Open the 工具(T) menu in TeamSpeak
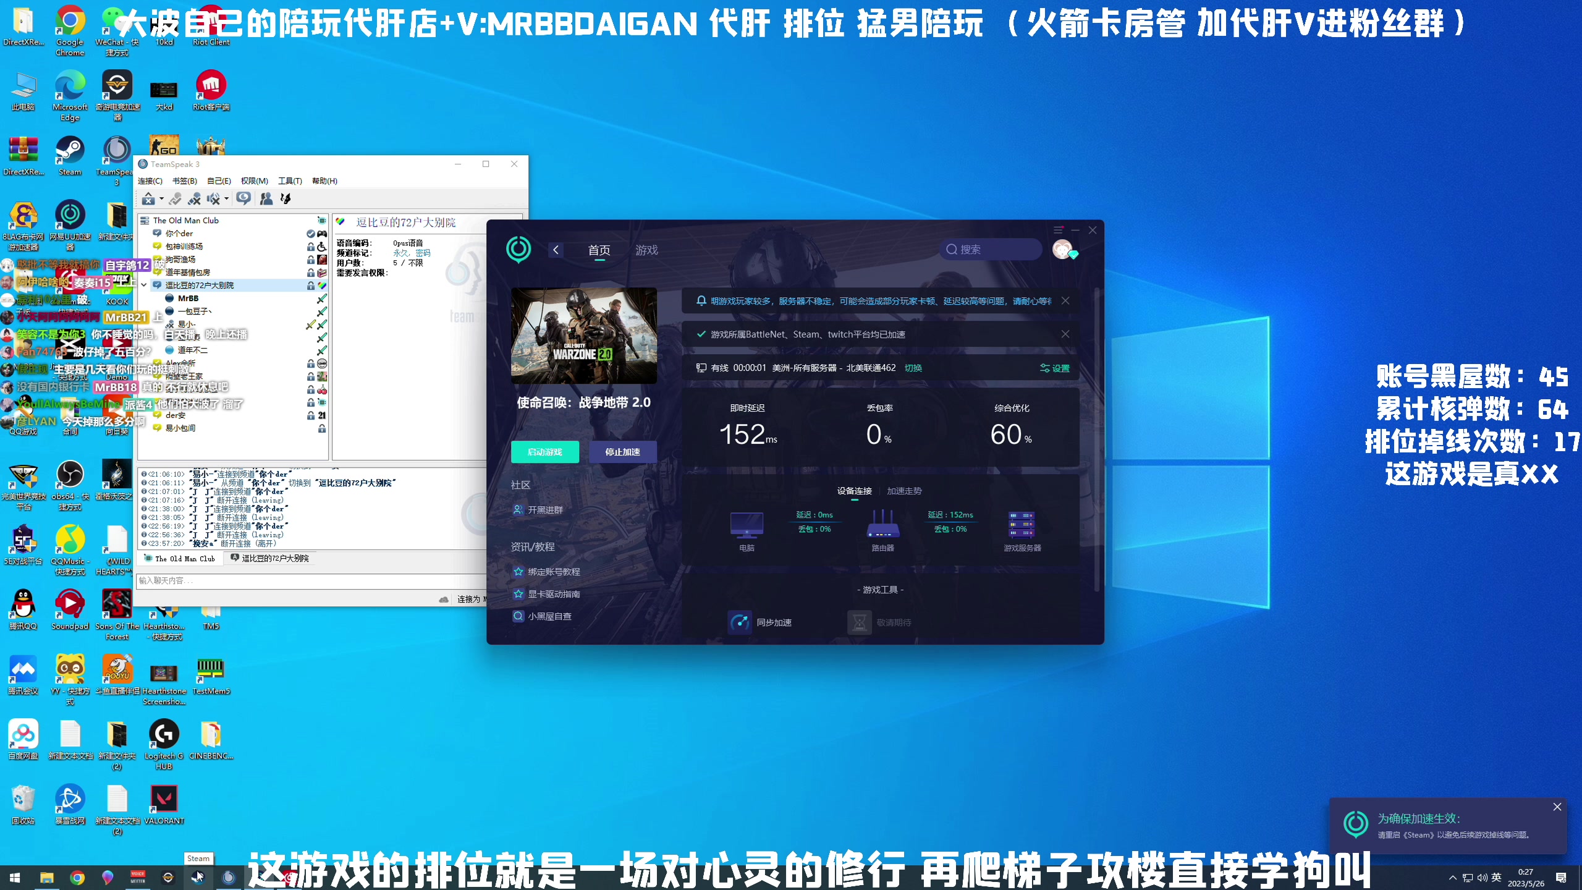The width and height of the screenshot is (1582, 890). pyautogui.click(x=290, y=181)
